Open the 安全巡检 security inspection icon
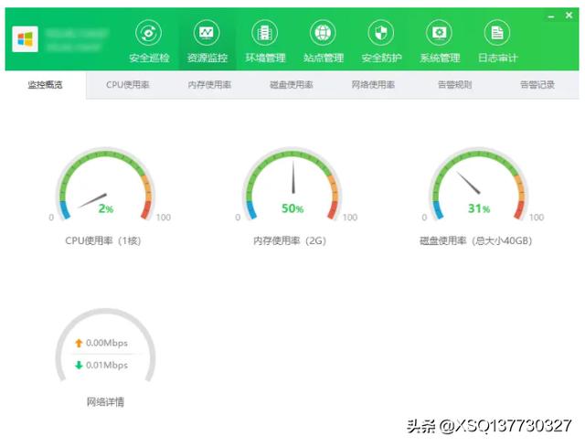 tap(148, 33)
